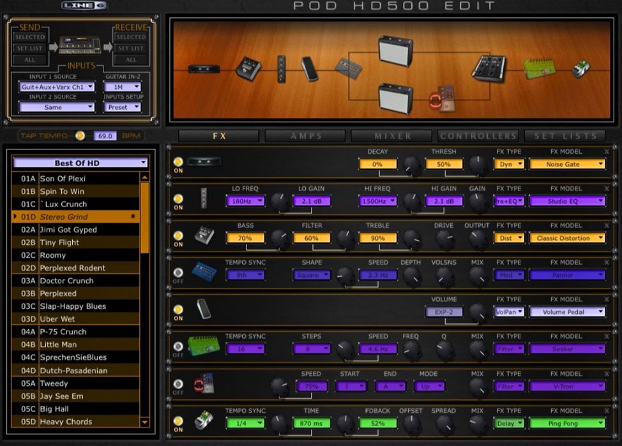
Task: Enable the Panner effect
Action: (178, 272)
